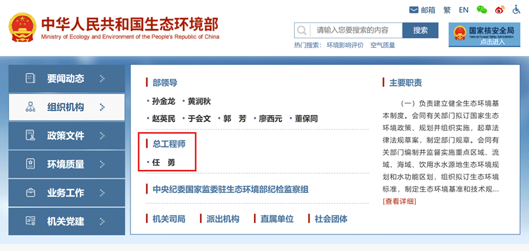Image resolution: width=529 pixels, height=251 pixels.
Task: Switch to English EN version
Action: tap(464, 10)
